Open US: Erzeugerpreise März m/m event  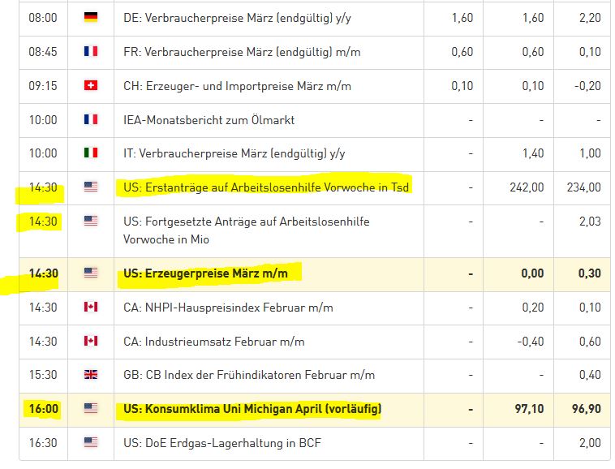click(205, 273)
